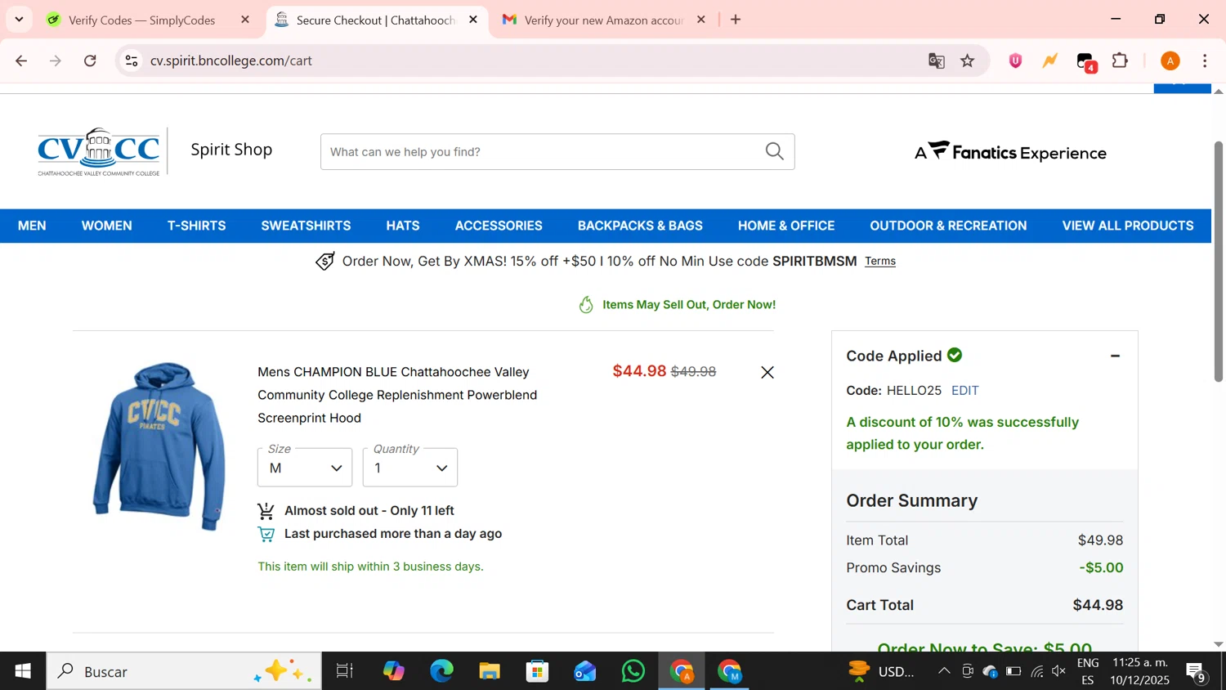The image size is (1226, 690).
Task: Open promo Terms link
Action: (880, 262)
